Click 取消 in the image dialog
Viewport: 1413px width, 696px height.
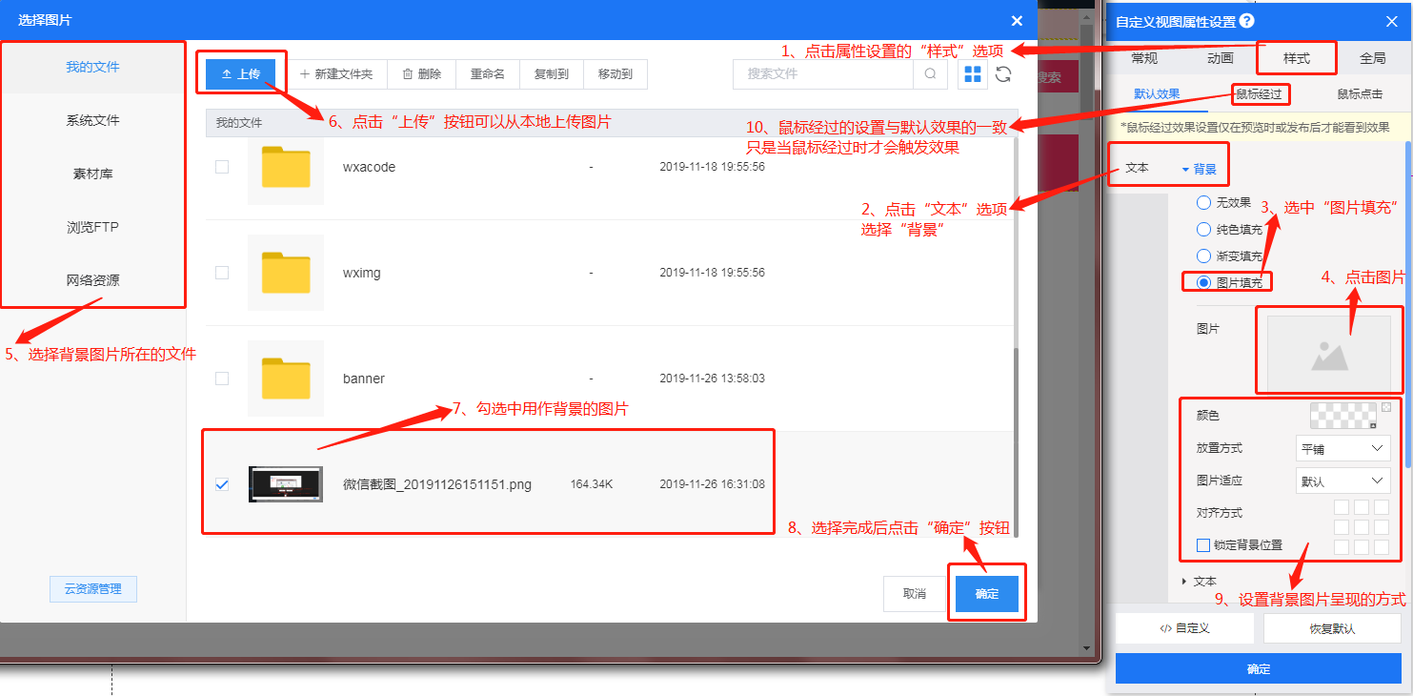click(915, 593)
